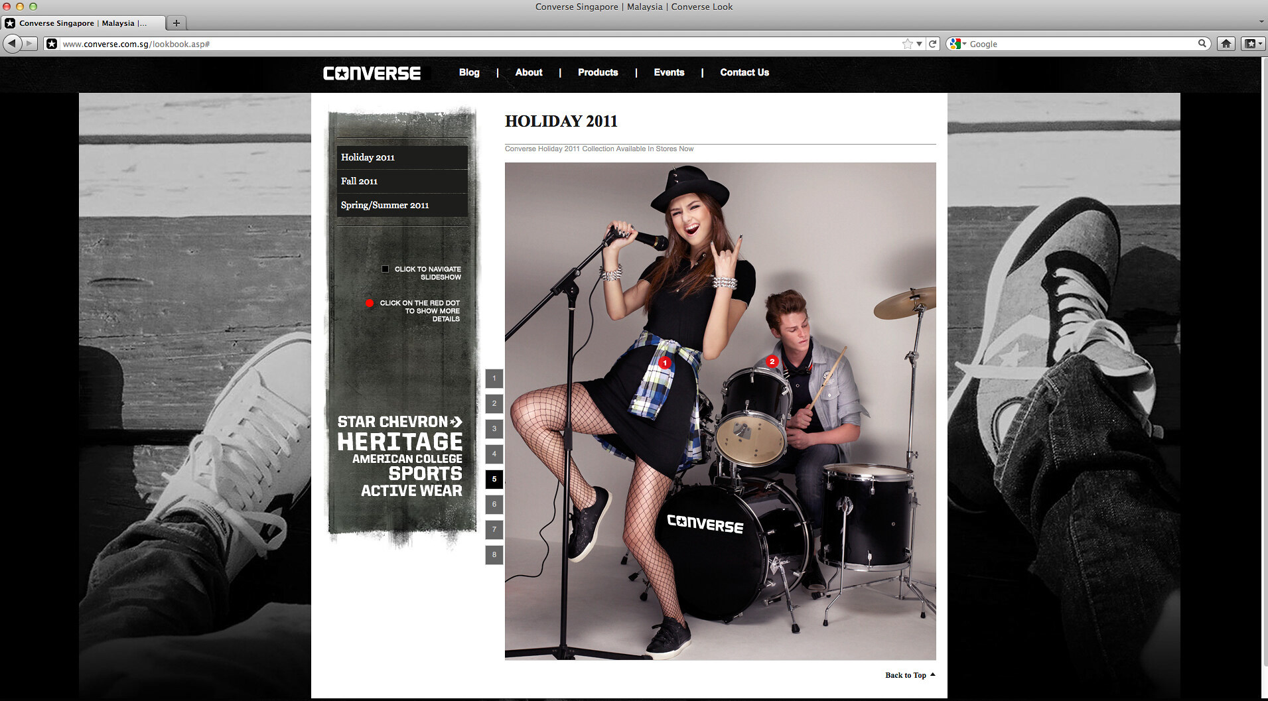Image resolution: width=1268 pixels, height=701 pixels.
Task: Open the bookmarks menu button
Action: coord(1253,44)
